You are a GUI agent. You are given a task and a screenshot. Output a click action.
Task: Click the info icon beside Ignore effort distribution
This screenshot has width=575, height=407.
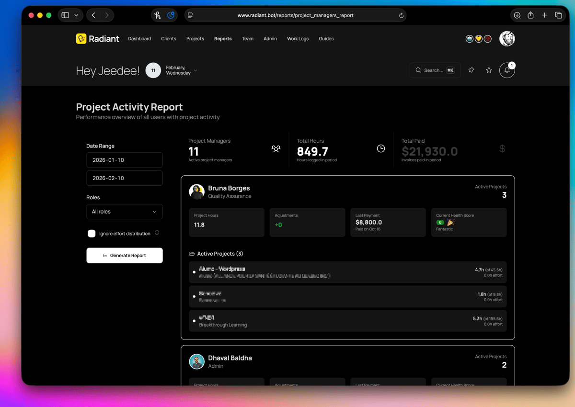pyautogui.click(x=157, y=233)
